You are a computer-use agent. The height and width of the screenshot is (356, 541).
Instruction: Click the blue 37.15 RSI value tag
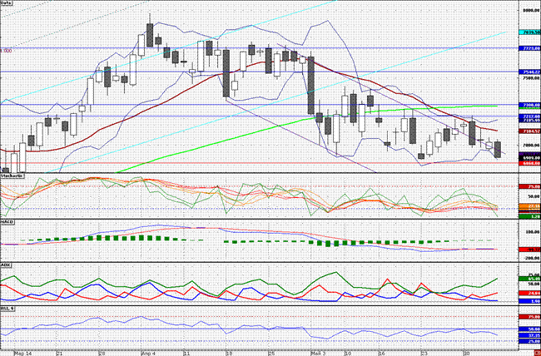pyautogui.click(x=529, y=335)
